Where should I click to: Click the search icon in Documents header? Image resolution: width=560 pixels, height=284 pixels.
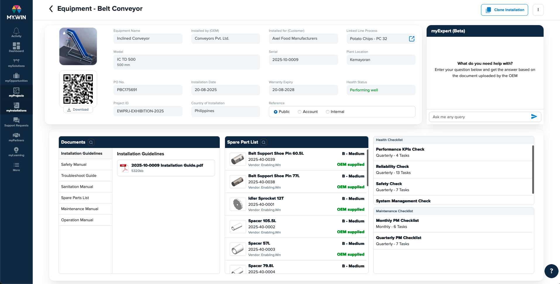click(91, 142)
